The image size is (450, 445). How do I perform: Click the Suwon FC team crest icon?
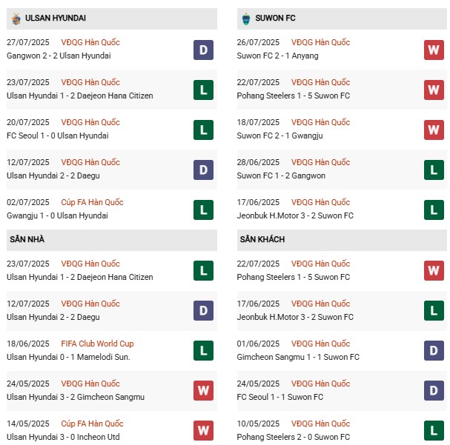245,18
